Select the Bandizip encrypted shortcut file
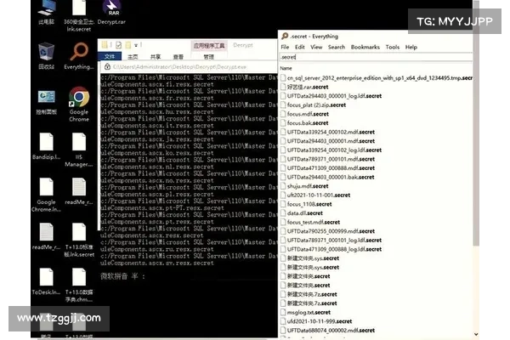 pyautogui.click(x=46, y=146)
